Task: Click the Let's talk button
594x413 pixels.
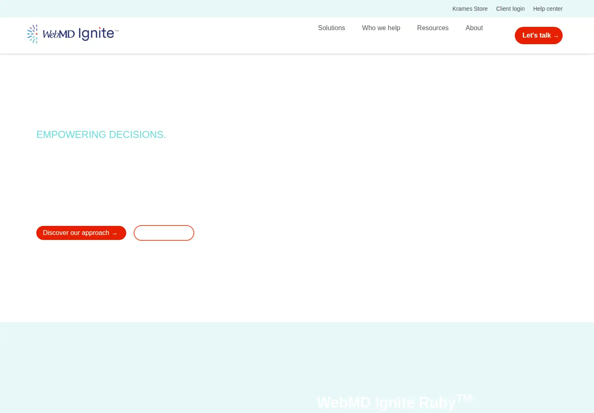Action: [x=539, y=36]
